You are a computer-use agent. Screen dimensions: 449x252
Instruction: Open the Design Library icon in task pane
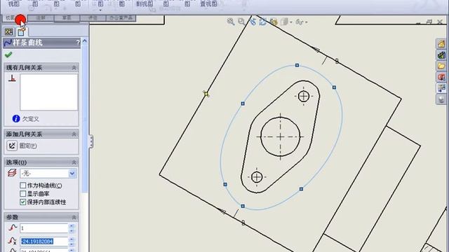441,55
